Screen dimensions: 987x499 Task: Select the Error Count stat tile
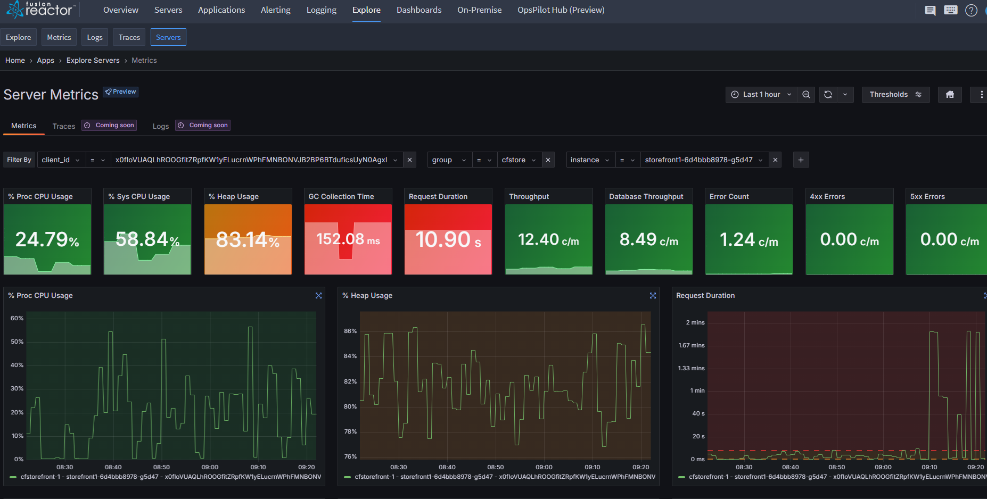pyautogui.click(x=749, y=231)
